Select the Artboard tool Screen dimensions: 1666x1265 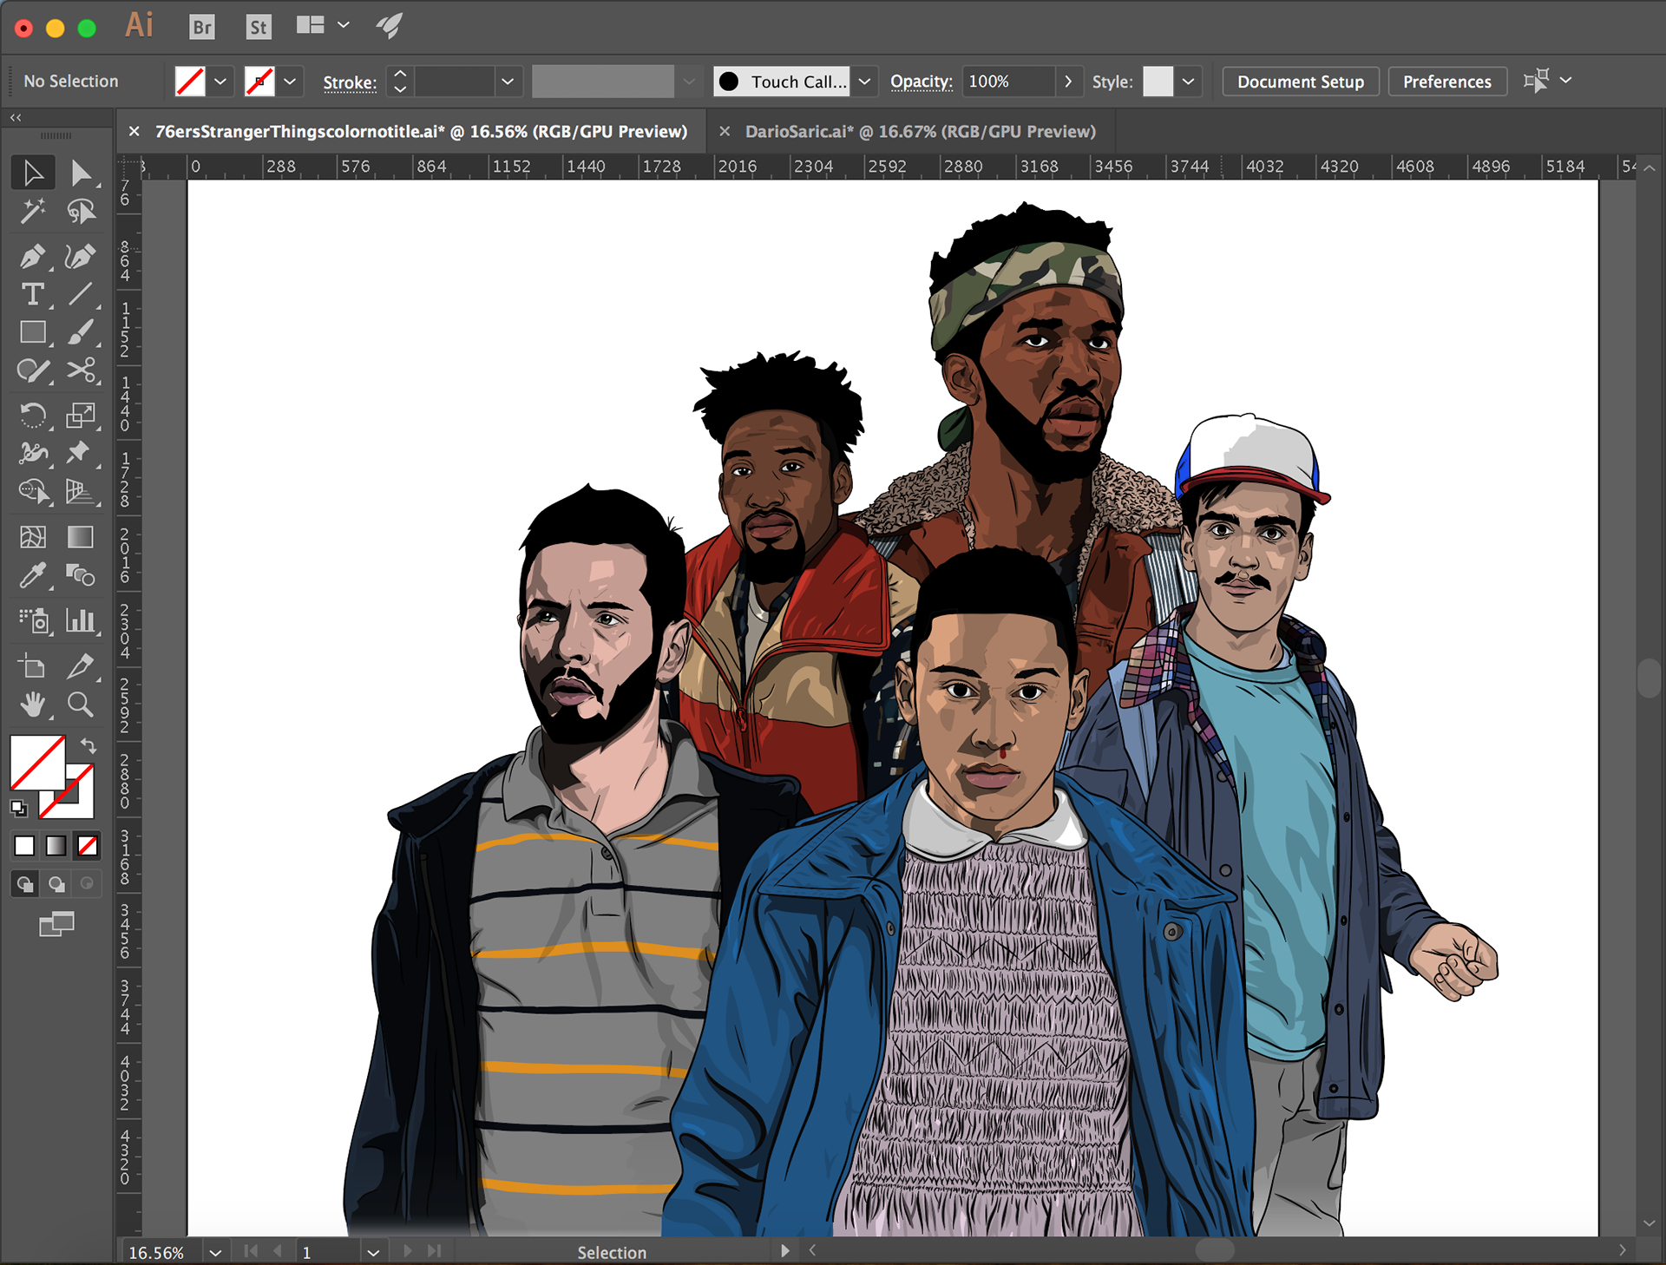(33, 666)
